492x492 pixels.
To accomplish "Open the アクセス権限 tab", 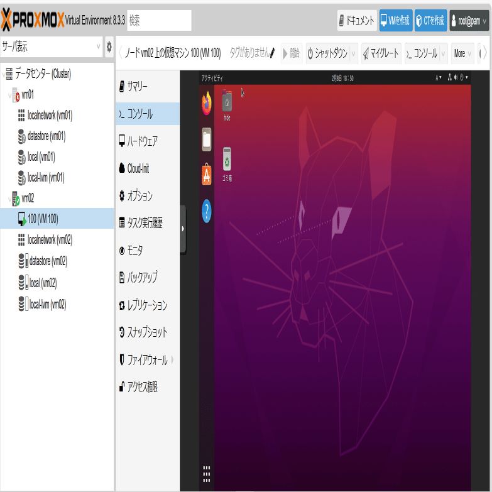I will pos(148,387).
